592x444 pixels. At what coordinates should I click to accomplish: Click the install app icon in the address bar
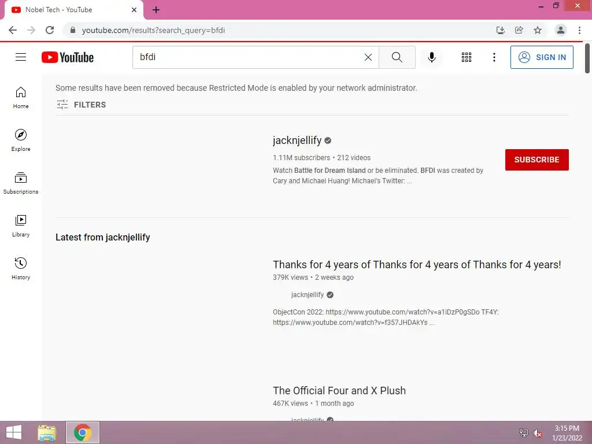(500, 30)
